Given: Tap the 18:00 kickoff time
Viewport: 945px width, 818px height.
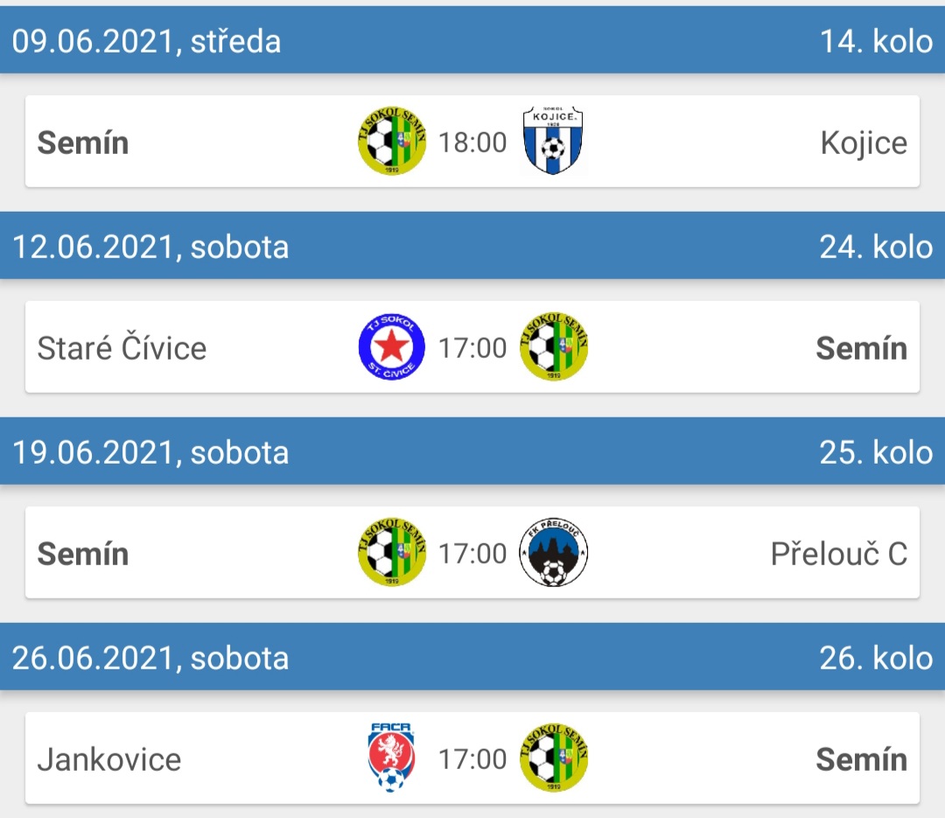Looking at the screenshot, I should tap(472, 143).
